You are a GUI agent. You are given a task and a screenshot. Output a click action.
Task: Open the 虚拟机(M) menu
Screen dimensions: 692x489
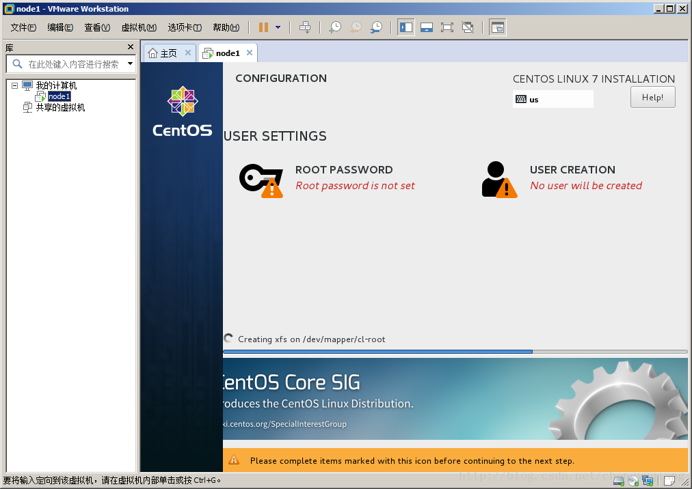(x=139, y=27)
